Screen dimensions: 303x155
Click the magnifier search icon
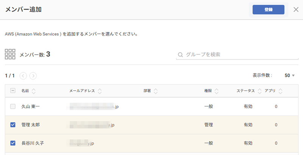(180, 55)
